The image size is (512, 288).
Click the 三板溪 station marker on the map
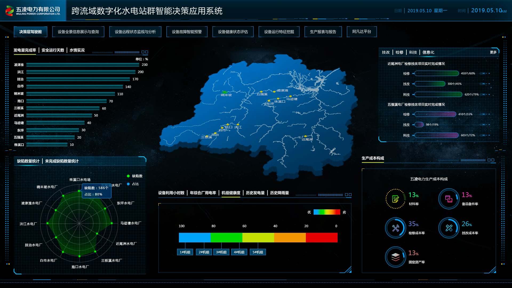pyautogui.click(x=206, y=136)
